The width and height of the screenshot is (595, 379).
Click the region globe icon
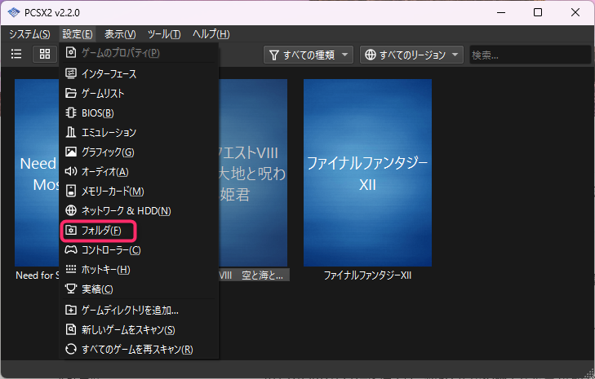pyautogui.click(x=370, y=55)
